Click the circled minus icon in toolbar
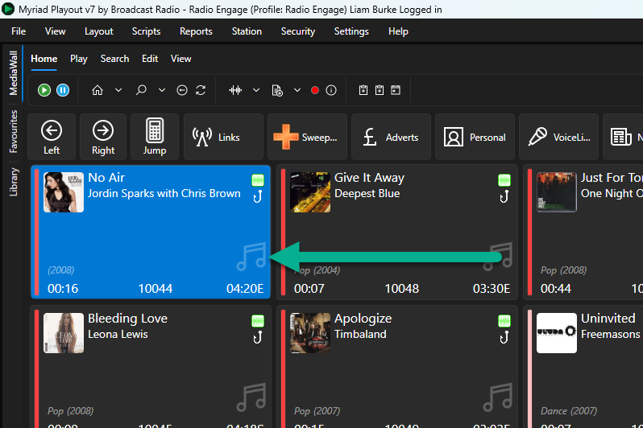 [182, 90]
